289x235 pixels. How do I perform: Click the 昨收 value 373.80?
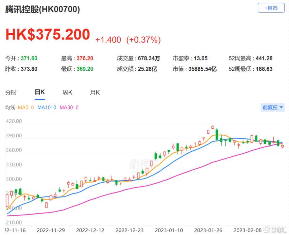point(29,69)
